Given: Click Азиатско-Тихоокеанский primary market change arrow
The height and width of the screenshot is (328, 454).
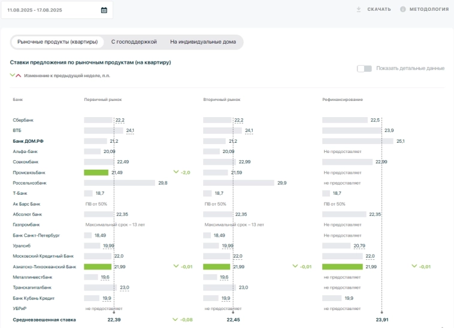Looking at the screenshot, I should (x=175, y=266).
